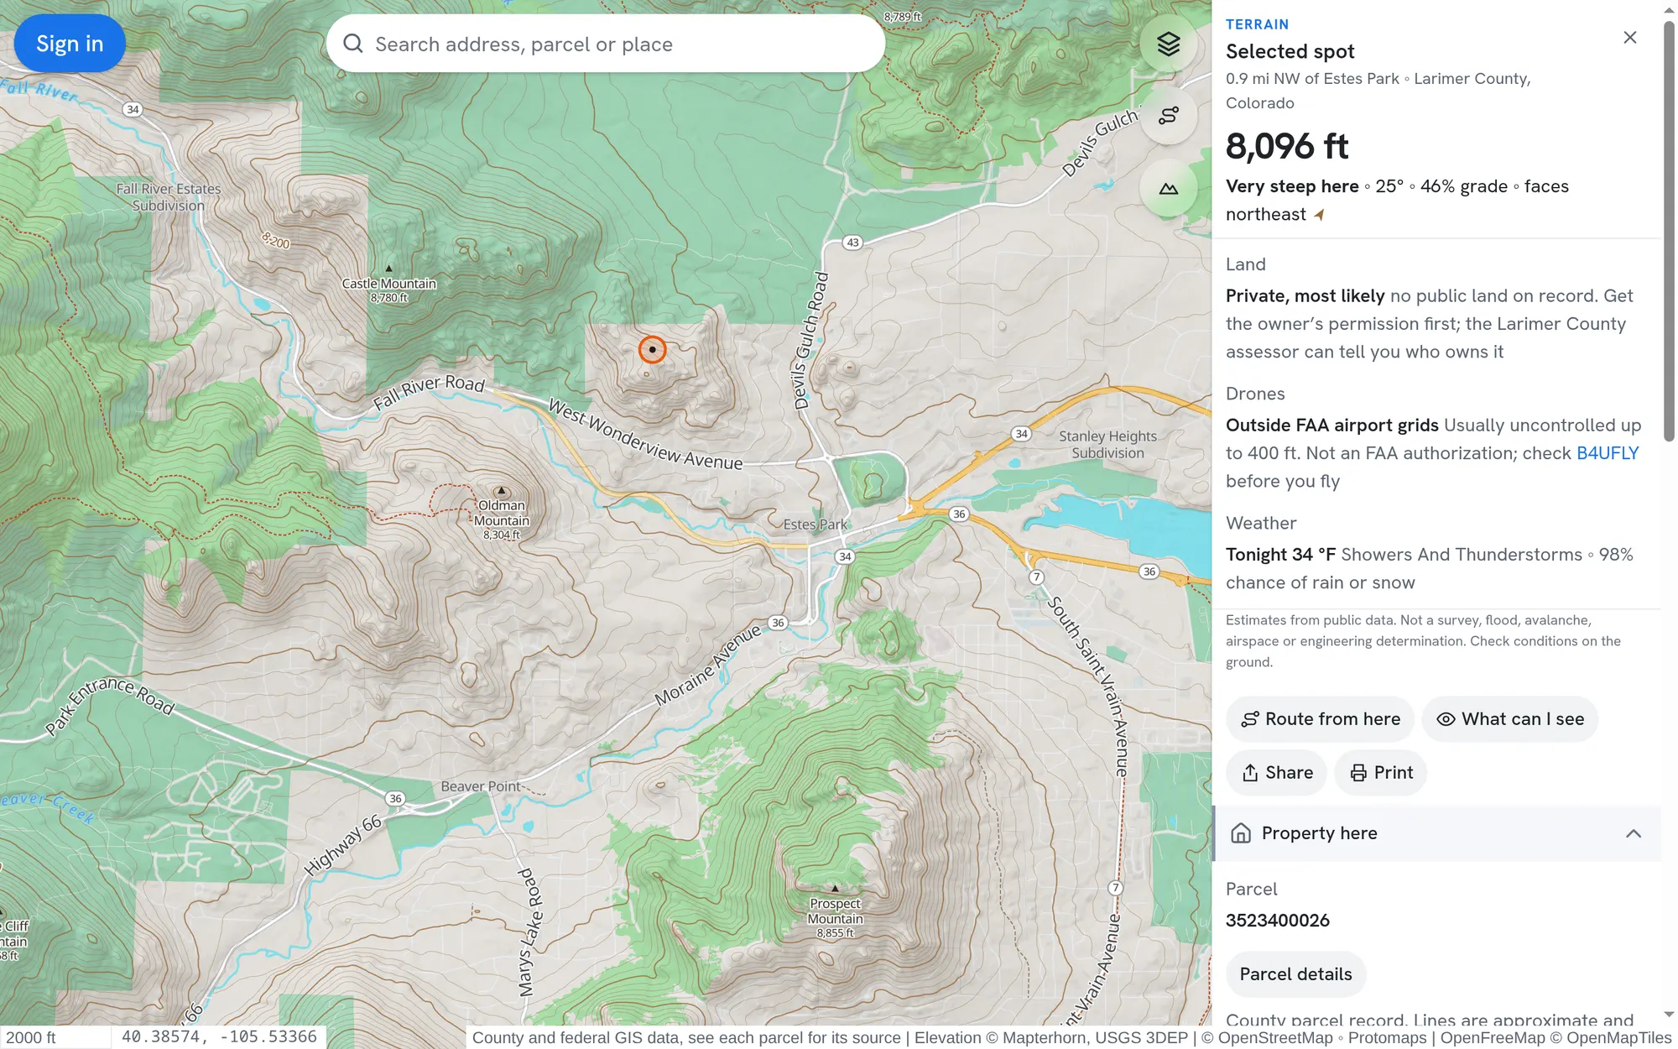Click the Marys Lake Road label

pos(530,932)
